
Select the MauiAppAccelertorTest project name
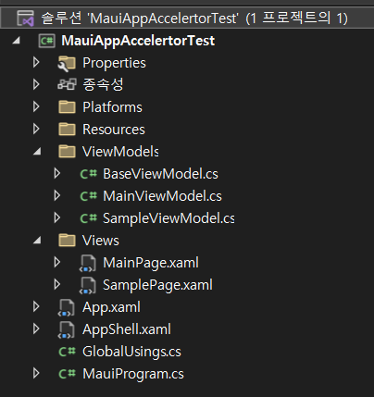click(138, 41)
